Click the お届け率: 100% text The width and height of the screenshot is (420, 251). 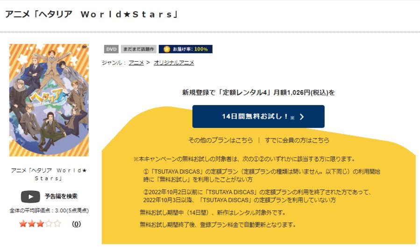click(x=190, y=49)
